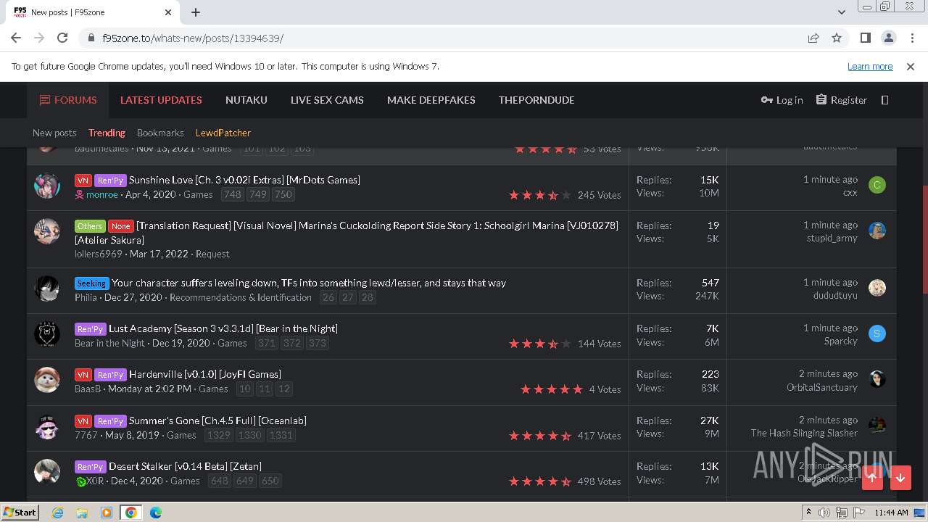Go to page 373 of Lust Academy
This screenshot has width=928, height=522.
318,343
